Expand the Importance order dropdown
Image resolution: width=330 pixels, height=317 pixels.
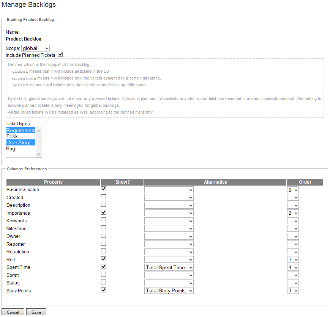293,213
